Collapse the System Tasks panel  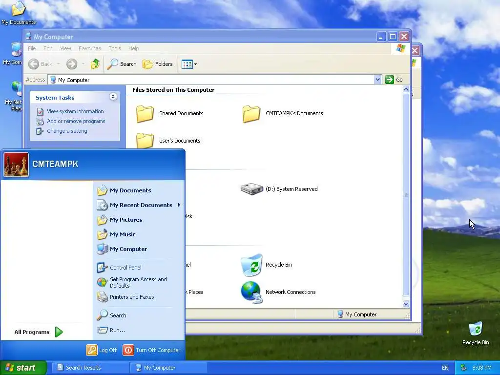[113, 97]
